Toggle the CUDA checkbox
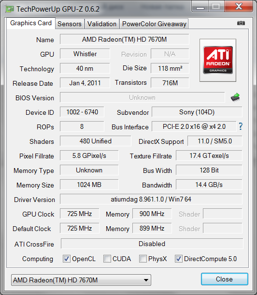 pyautogui.click(x=107, y=259)
